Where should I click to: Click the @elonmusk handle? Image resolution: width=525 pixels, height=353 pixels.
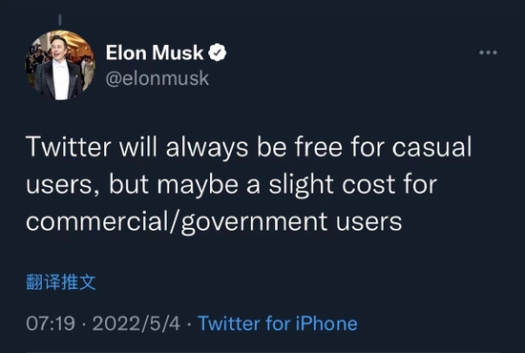coord(157,78)
